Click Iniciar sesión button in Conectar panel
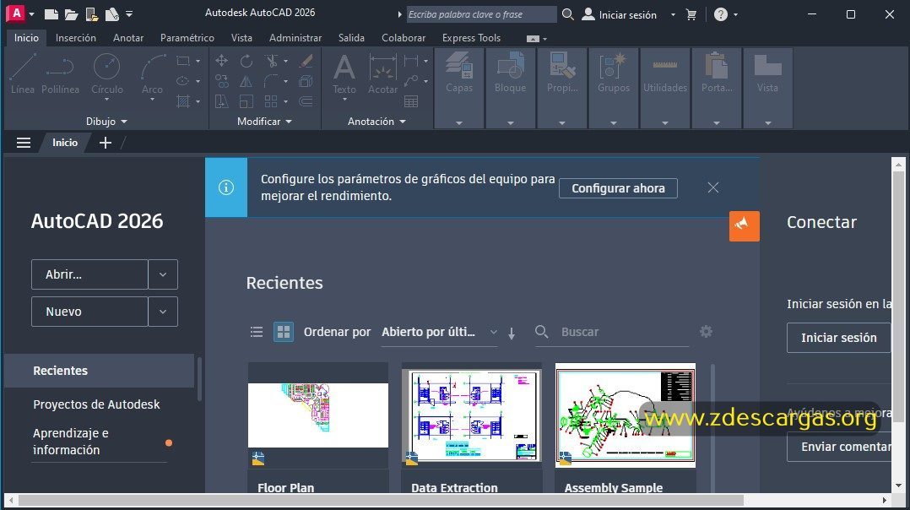 [x=838, y=338]
